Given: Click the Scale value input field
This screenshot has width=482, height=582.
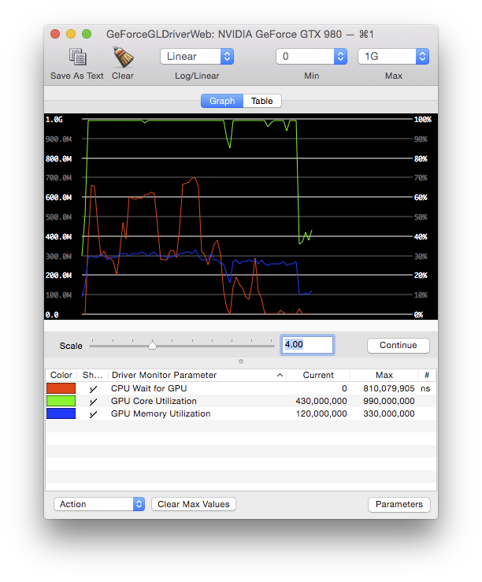Looking at the screenshot, I should pos(307,345).
